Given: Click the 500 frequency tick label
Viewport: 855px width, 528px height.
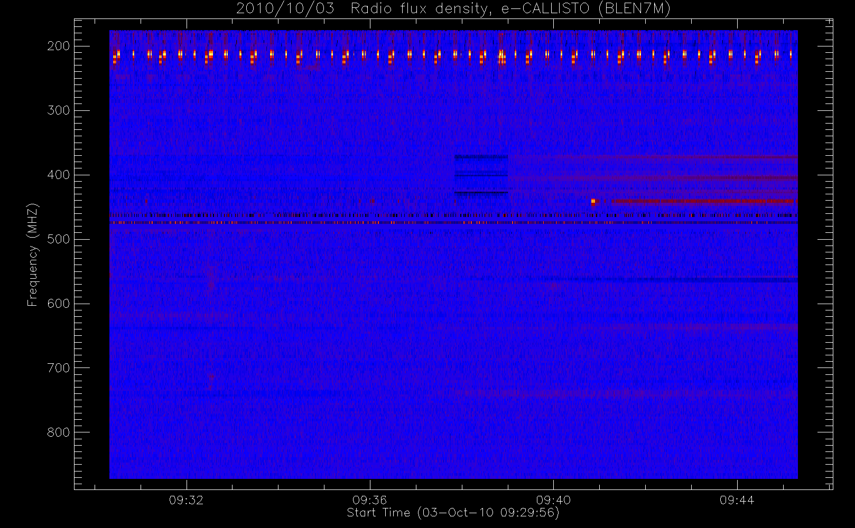Looking at the screenshot, I should (59, 239).
